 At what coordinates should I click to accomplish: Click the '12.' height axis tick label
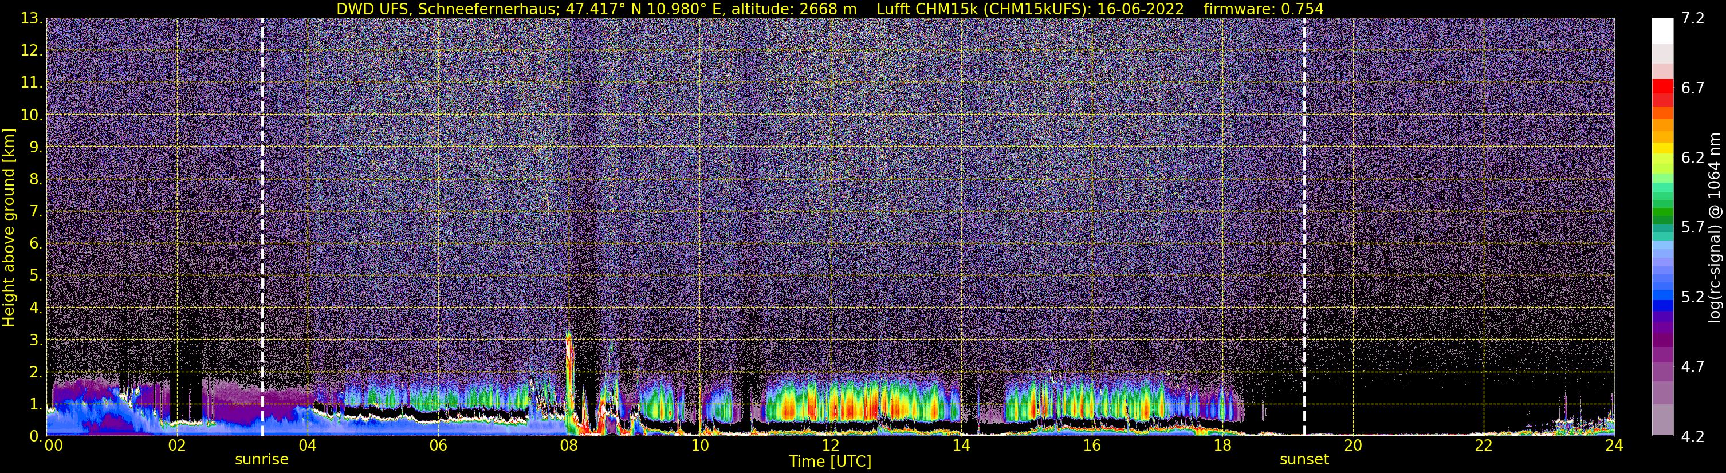point(31,51)
